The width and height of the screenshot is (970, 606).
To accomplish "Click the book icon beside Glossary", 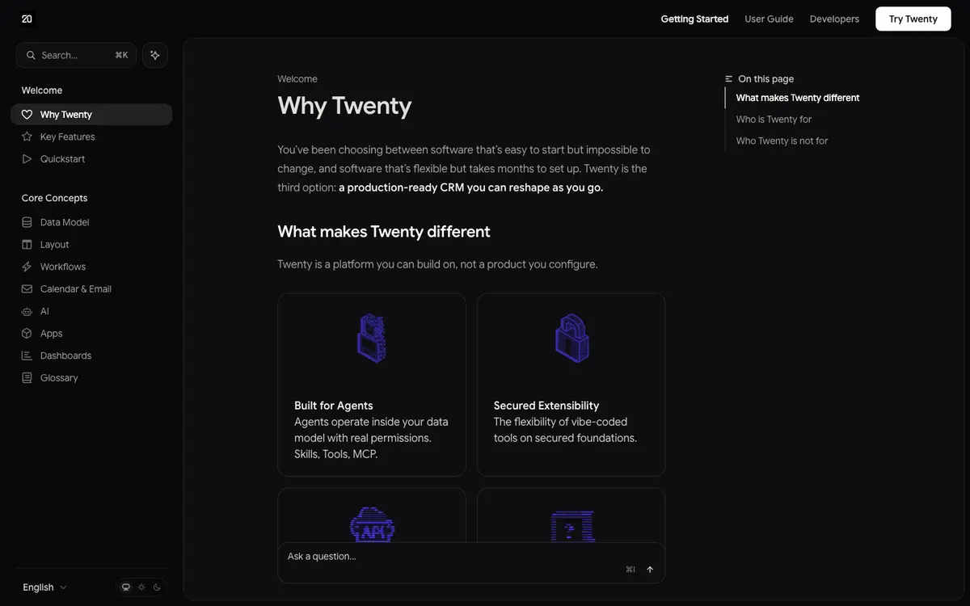I will [27, 377].
